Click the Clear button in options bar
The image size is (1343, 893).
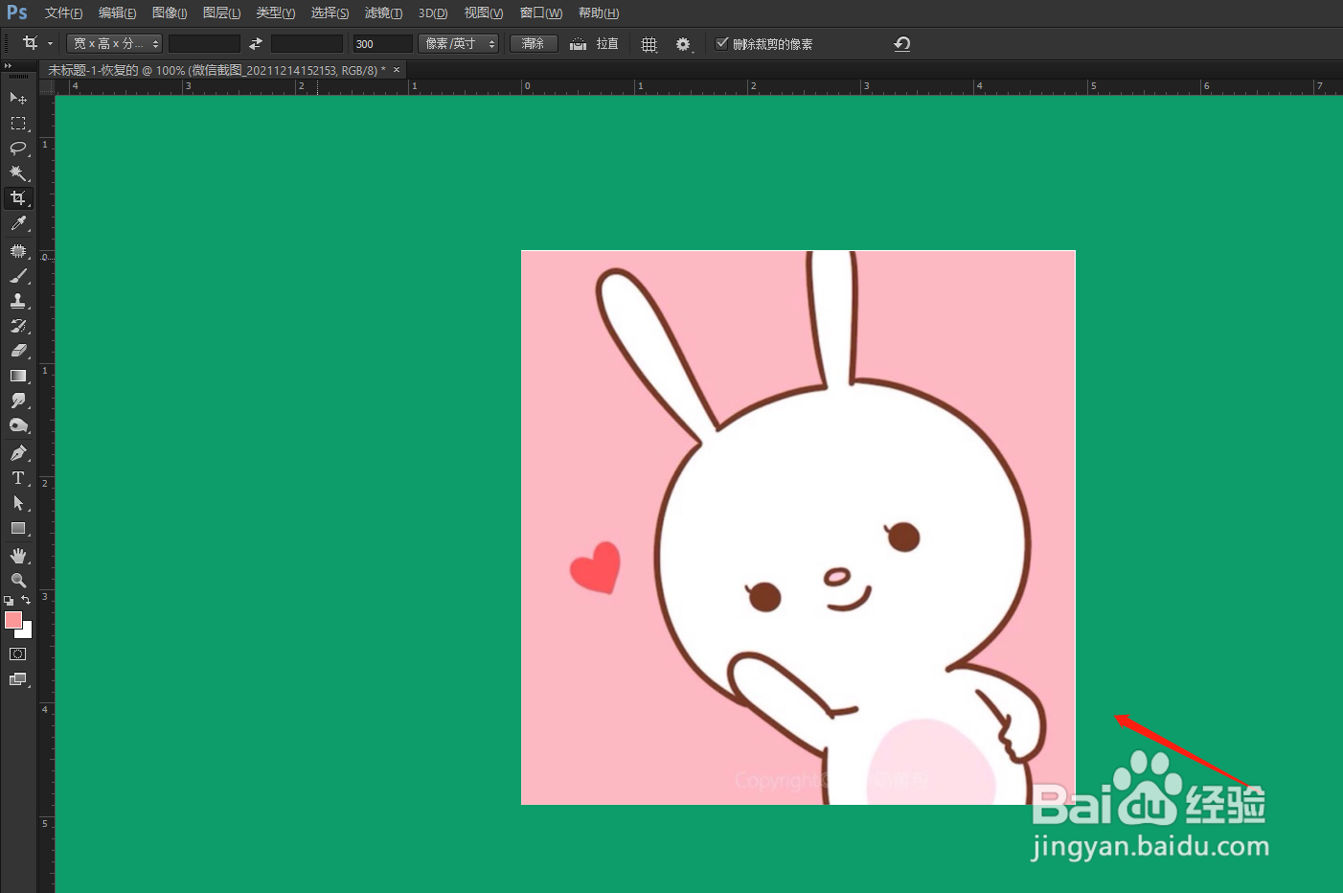click(x=534, y=44)
